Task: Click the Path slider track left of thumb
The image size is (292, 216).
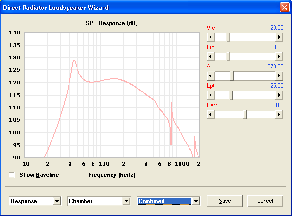Action: point(229,115)
